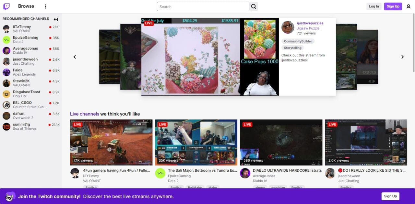
Task: Open the Jigsaw Puzzle category link
Action: point(308,28)
